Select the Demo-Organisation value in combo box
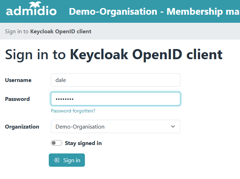This screenshot has height=179, width=240. click(80, 127)
